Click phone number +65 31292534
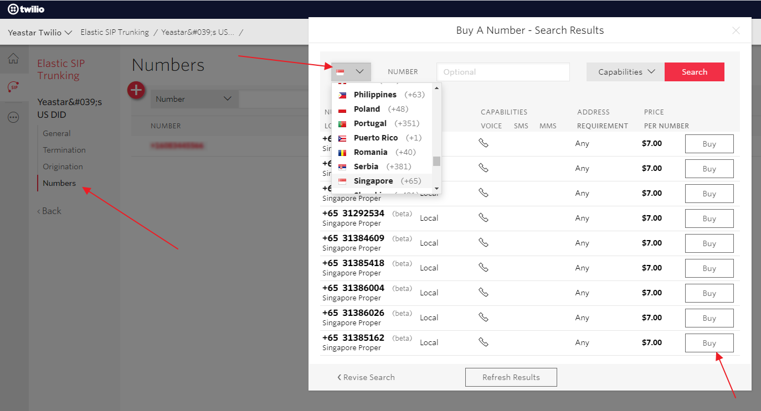The image size is (761, 411). pyautogui.click(x=353, y=213)
